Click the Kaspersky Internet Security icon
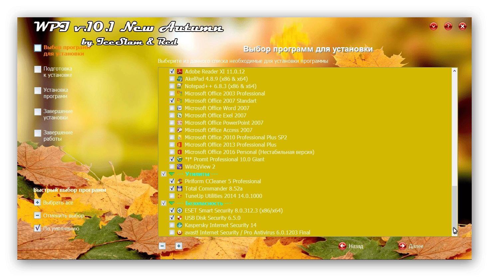Screen dimensions: 489x277 (180, 225)
